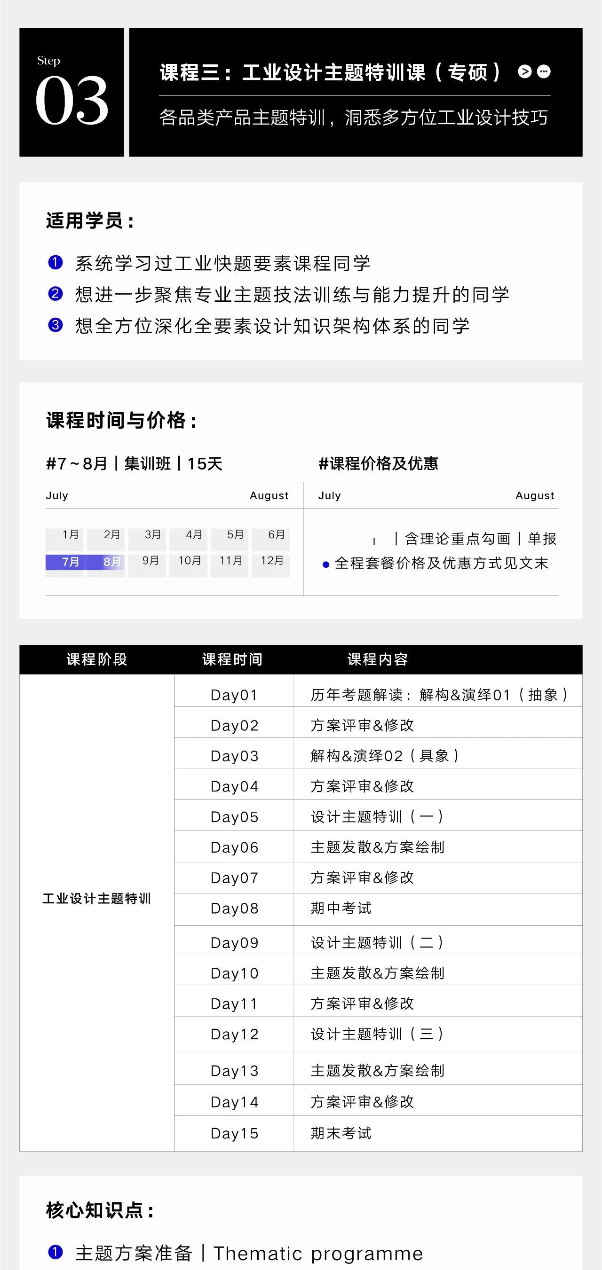Viewport: 602px width, 1270px height.
Task: Click the Day12 cell
Action: click(234, 1035)
